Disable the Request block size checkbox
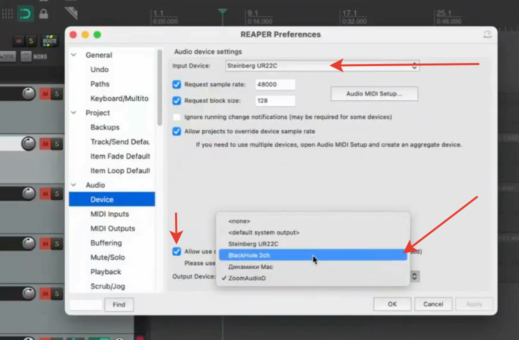This screenshot has height=340, width=519. click(x=176, y=100)
